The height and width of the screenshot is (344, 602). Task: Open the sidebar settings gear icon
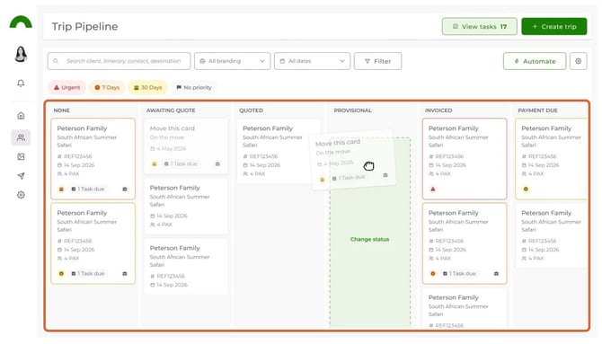[22, 195]
